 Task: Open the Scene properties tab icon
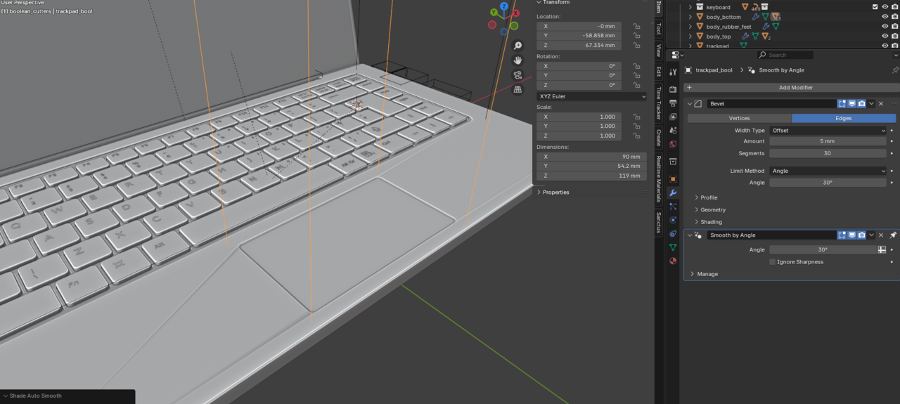point(673,131)
